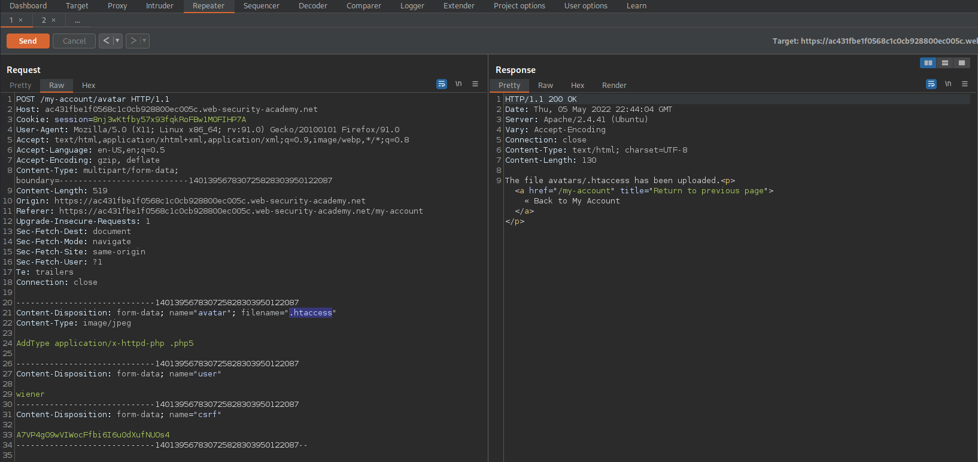
Task: Toggle non-printable characters (\n) in Response panel
Action: (948, 84)
